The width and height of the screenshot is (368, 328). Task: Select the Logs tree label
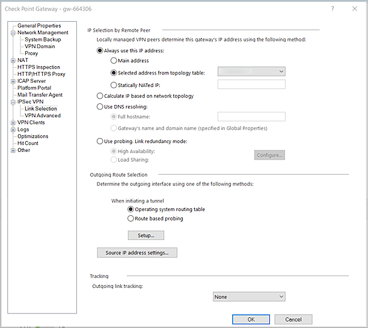[23, 129]
